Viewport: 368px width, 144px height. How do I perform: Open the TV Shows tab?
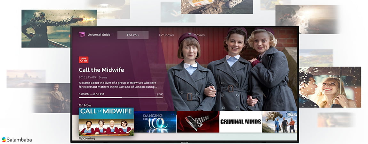tap(166, 35)
